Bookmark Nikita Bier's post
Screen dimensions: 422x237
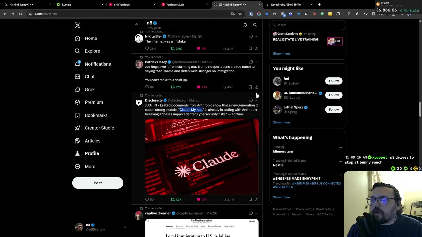(250, 48)
